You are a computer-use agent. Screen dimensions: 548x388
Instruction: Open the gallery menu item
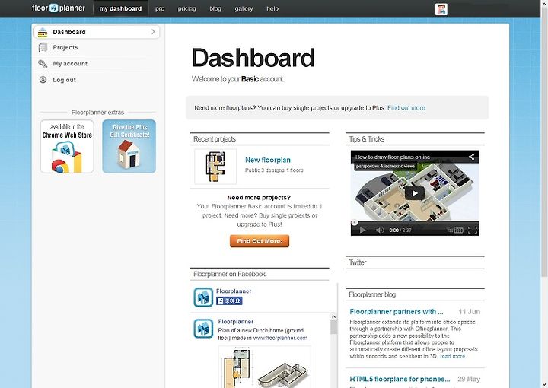(x=244, y=8)
